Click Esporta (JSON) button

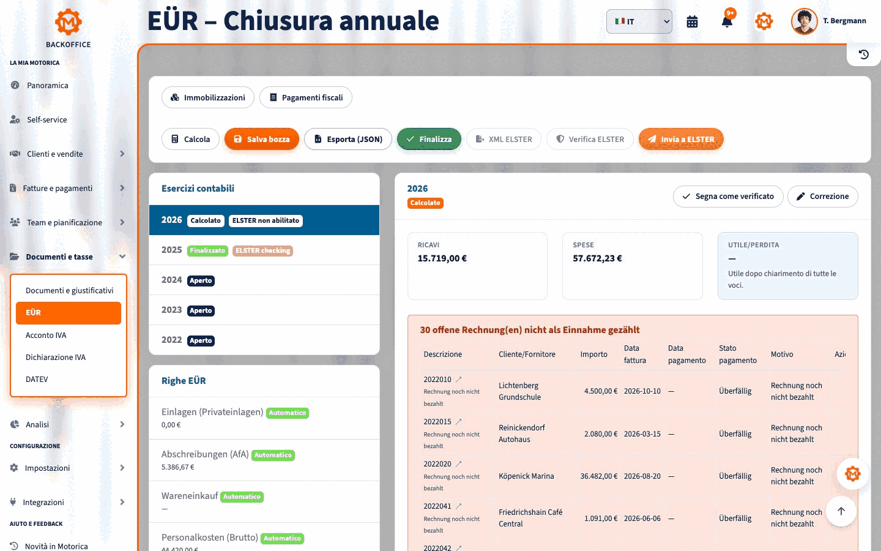point(348,139)
